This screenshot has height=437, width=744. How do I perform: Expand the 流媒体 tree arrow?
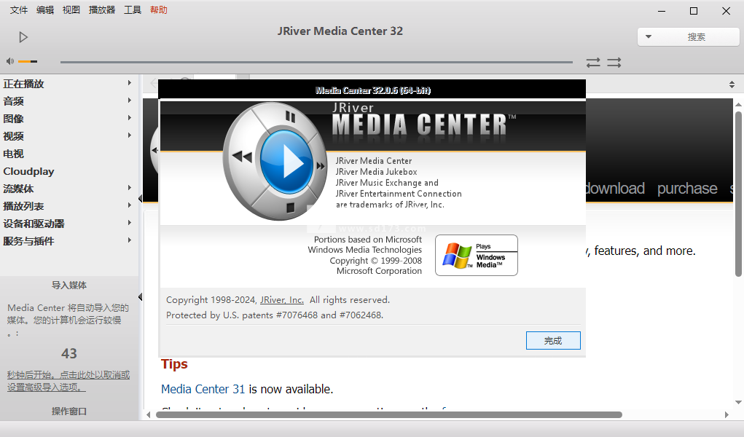click(130, 188)
